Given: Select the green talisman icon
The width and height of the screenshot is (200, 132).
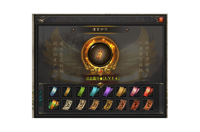Looking at the screenshot, I should pyautogui.click(x=81, y=92).
